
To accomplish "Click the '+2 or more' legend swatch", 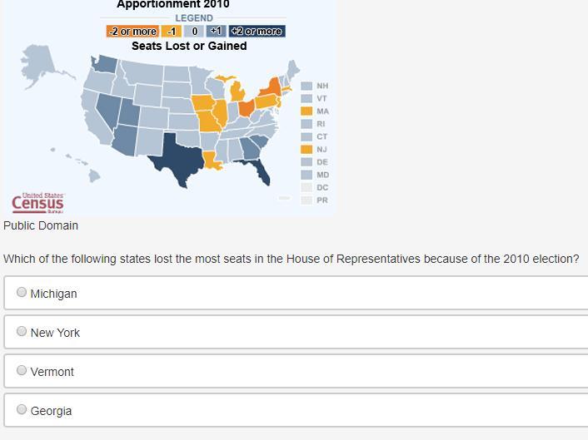I will [x=257, y=32].
